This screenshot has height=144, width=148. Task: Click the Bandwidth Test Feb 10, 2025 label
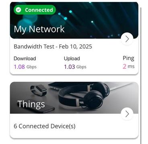(x=53, y=47)
